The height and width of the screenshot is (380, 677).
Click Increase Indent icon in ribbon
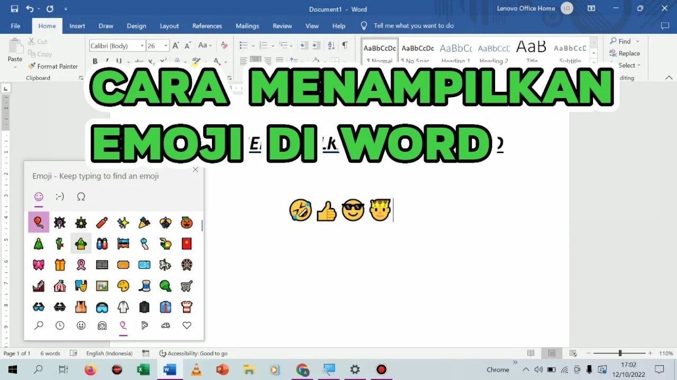[316, 45]
